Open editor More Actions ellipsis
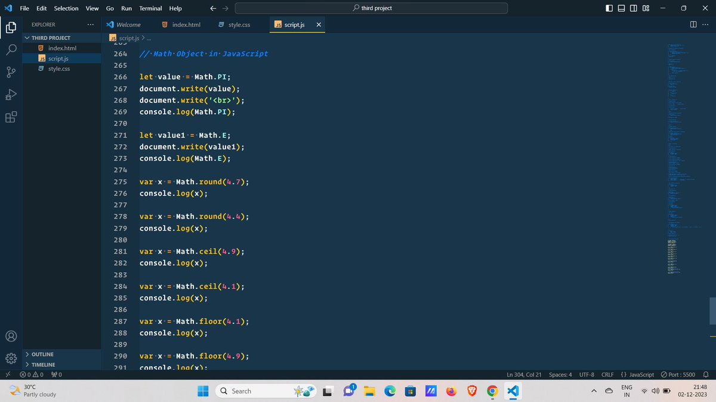The width and height of the screenshot is (716, 402). 705,24
